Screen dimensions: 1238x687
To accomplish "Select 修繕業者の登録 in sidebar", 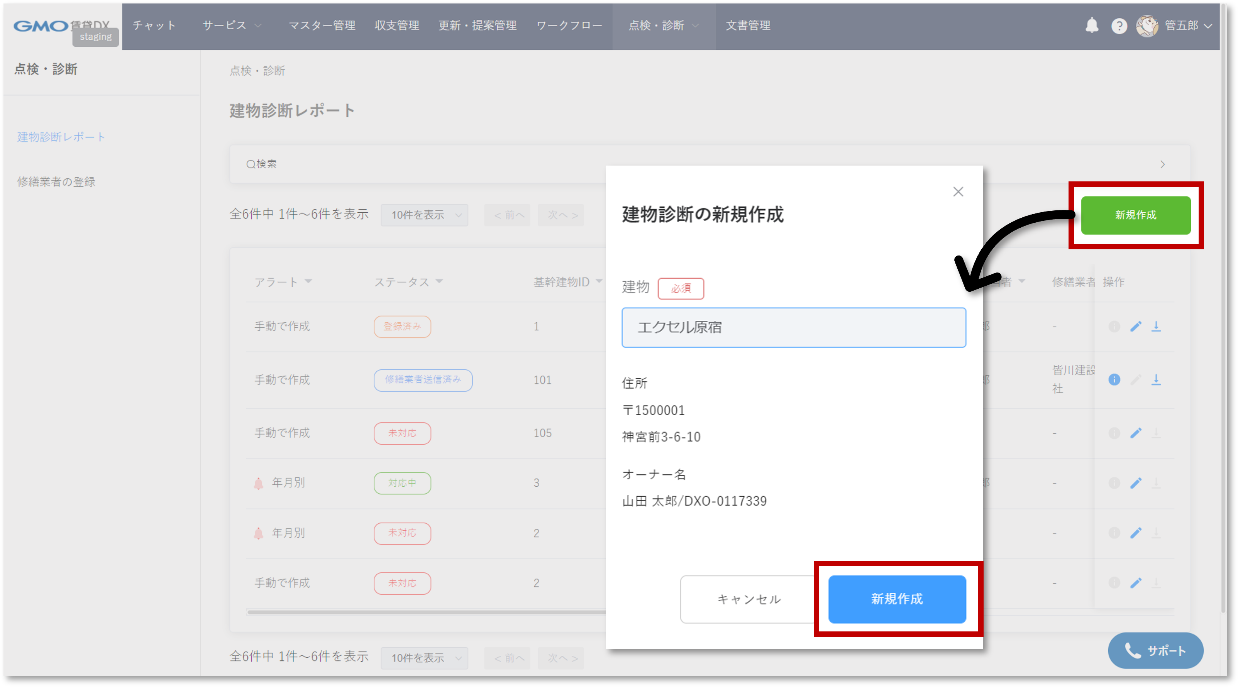I will click(56, 182).
